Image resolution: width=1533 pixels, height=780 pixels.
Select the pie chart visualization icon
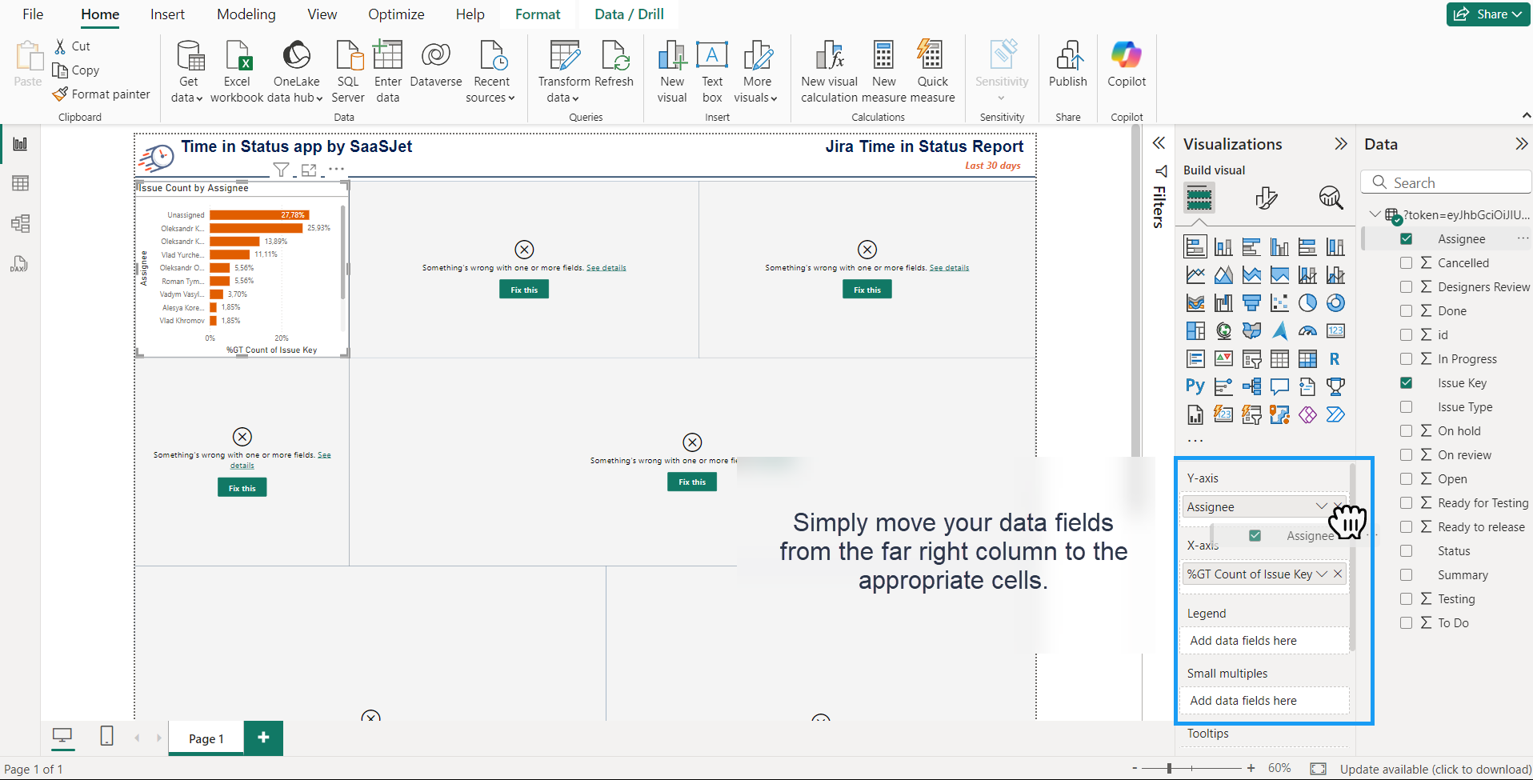click(x=1307, y=303)
